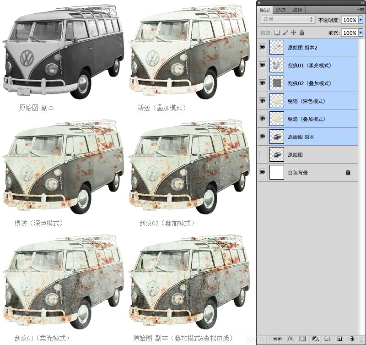Show the hidden 原始图 layer
The image size is (366, 345).
[262, 154]
